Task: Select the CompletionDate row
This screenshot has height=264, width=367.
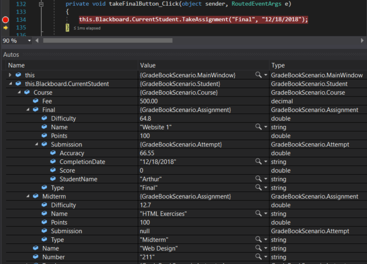Action: 186,161
